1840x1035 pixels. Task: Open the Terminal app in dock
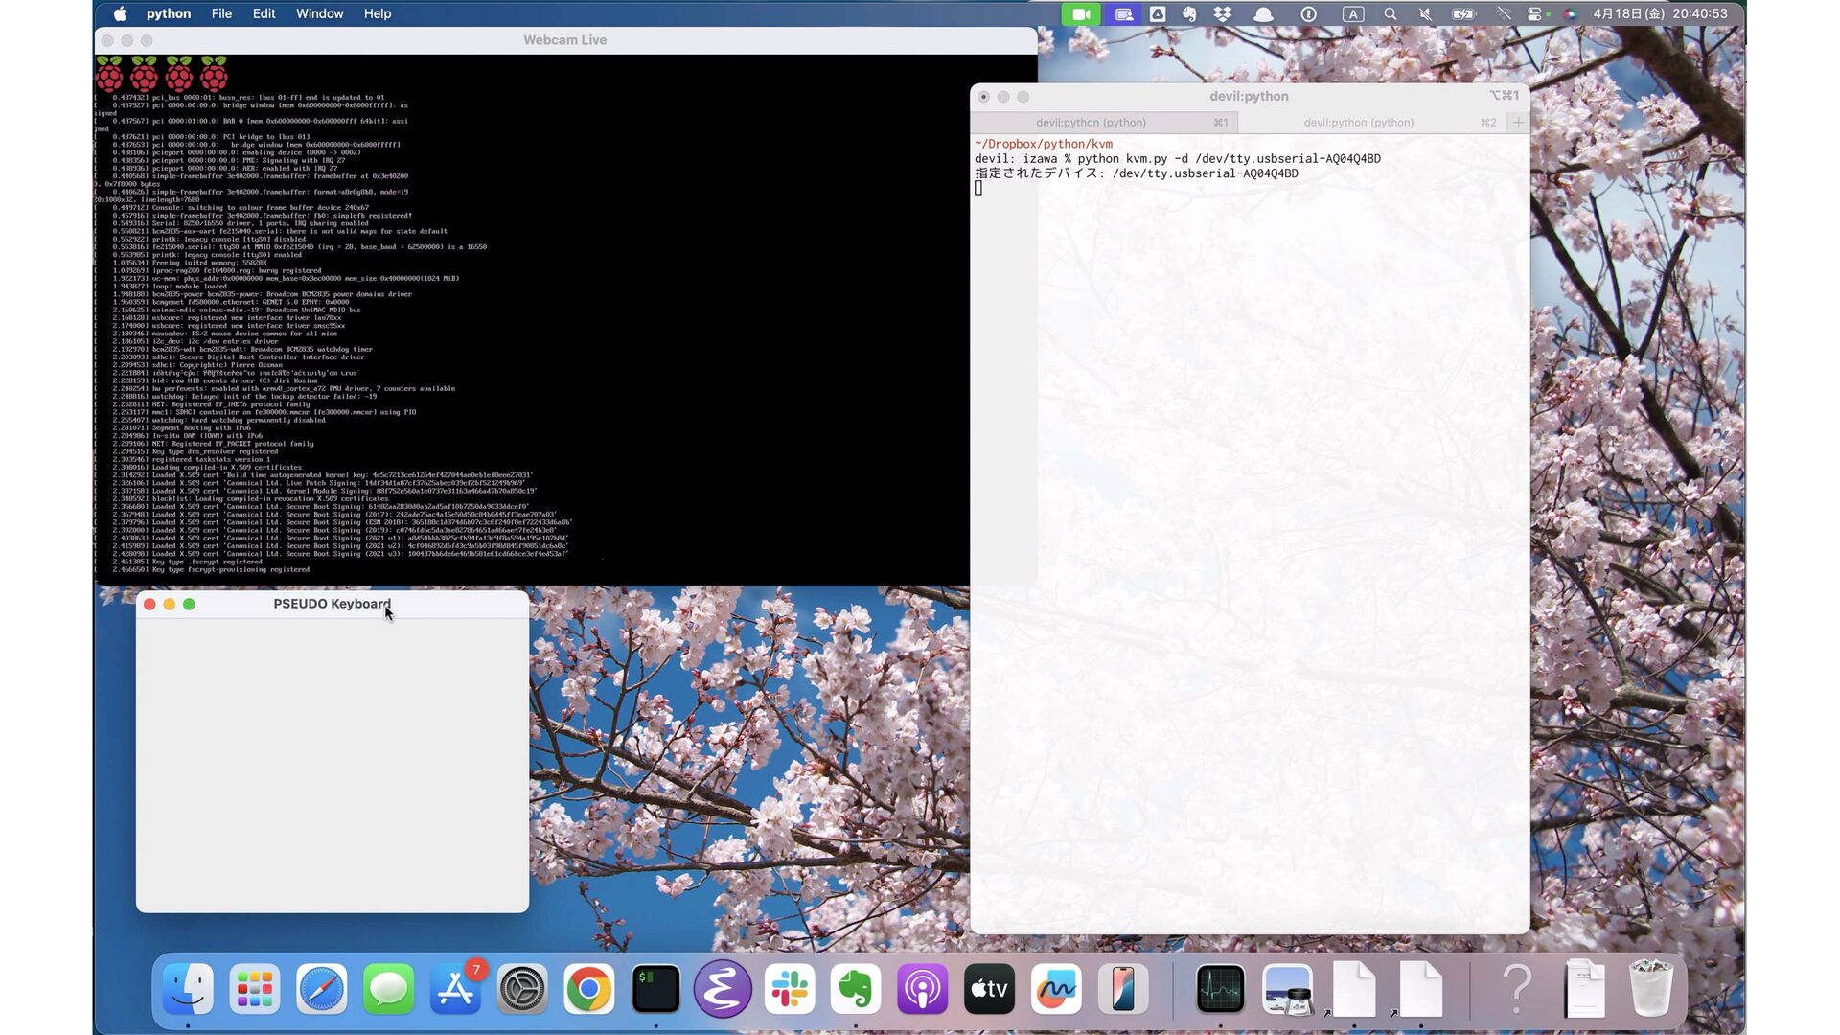pyautogui.click(x=655, y=989)
